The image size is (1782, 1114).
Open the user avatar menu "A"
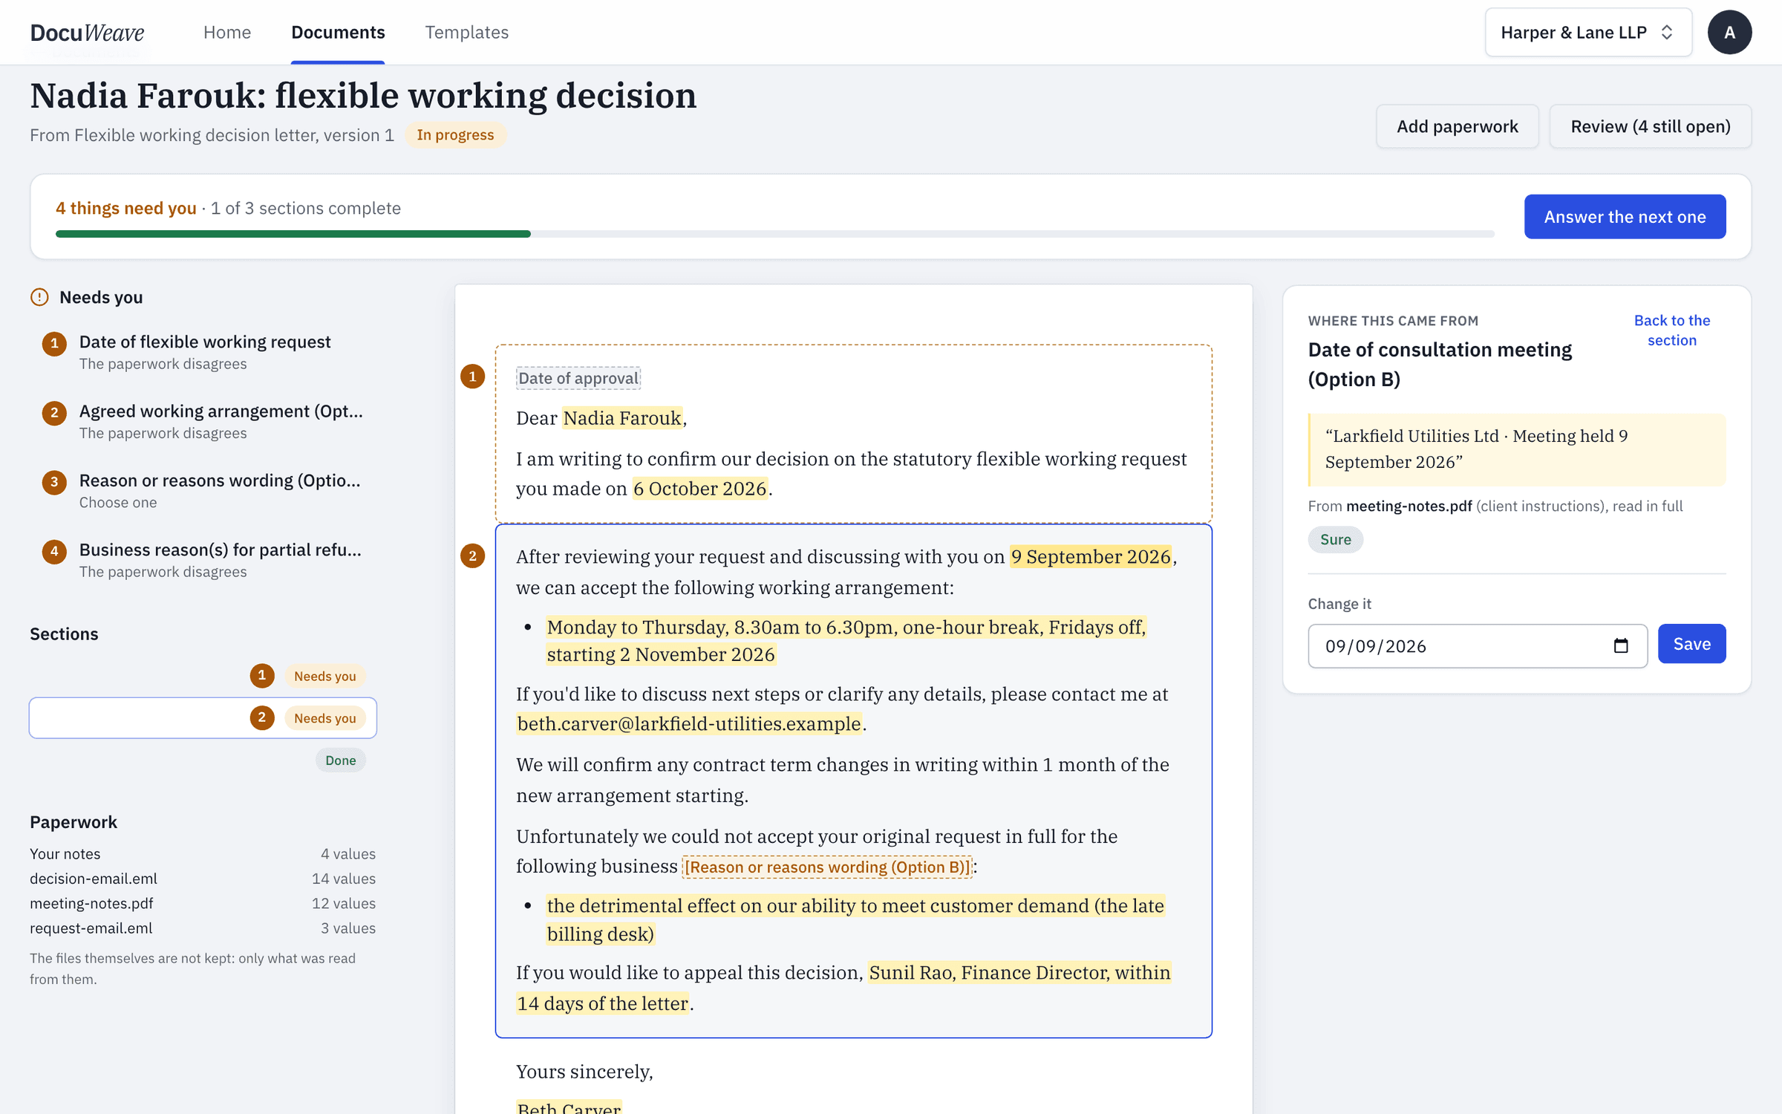tap(1729, 32)
